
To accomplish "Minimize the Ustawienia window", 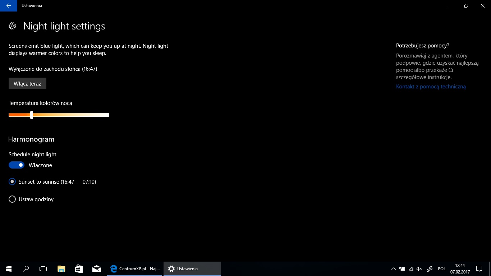I will (450, 6).
